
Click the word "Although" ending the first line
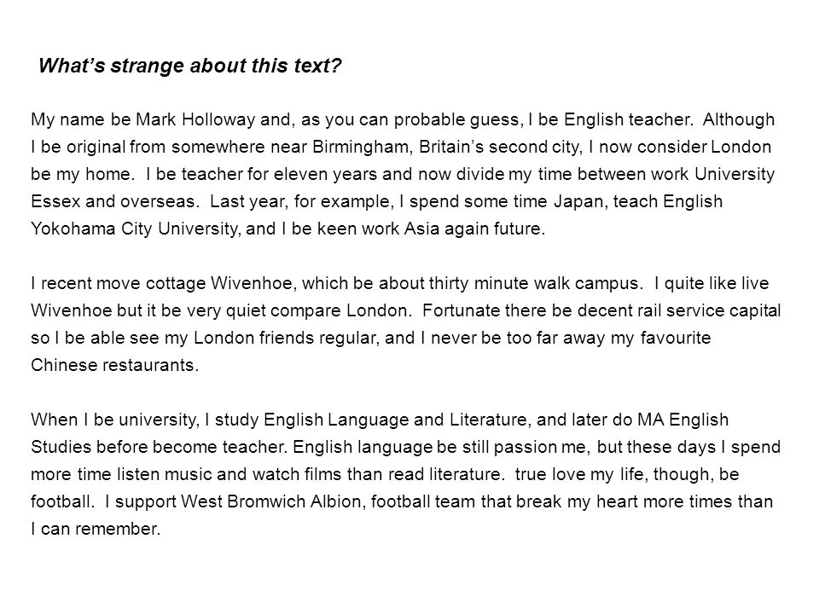tap(739, 119)
